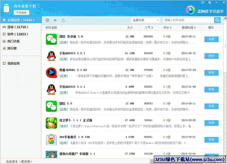Screen dimensions: 227x164
Task: Click the vertical scrollbar thumb
Action: point(225,46)
